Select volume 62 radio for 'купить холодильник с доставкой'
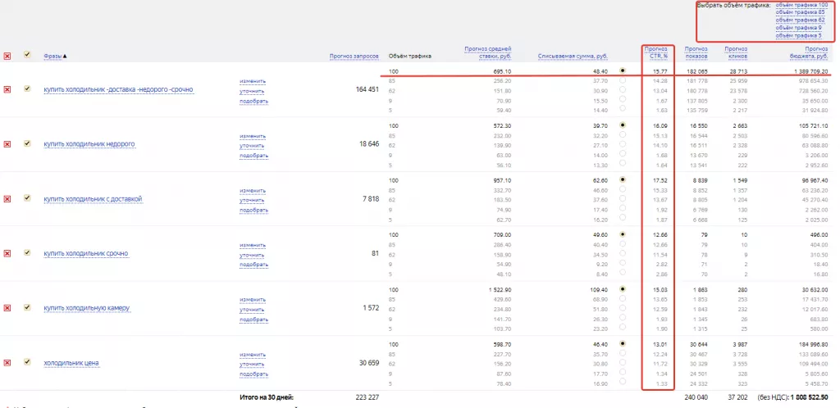The width and height of the screenshot is (840, 408). click(x=623, y=198)
